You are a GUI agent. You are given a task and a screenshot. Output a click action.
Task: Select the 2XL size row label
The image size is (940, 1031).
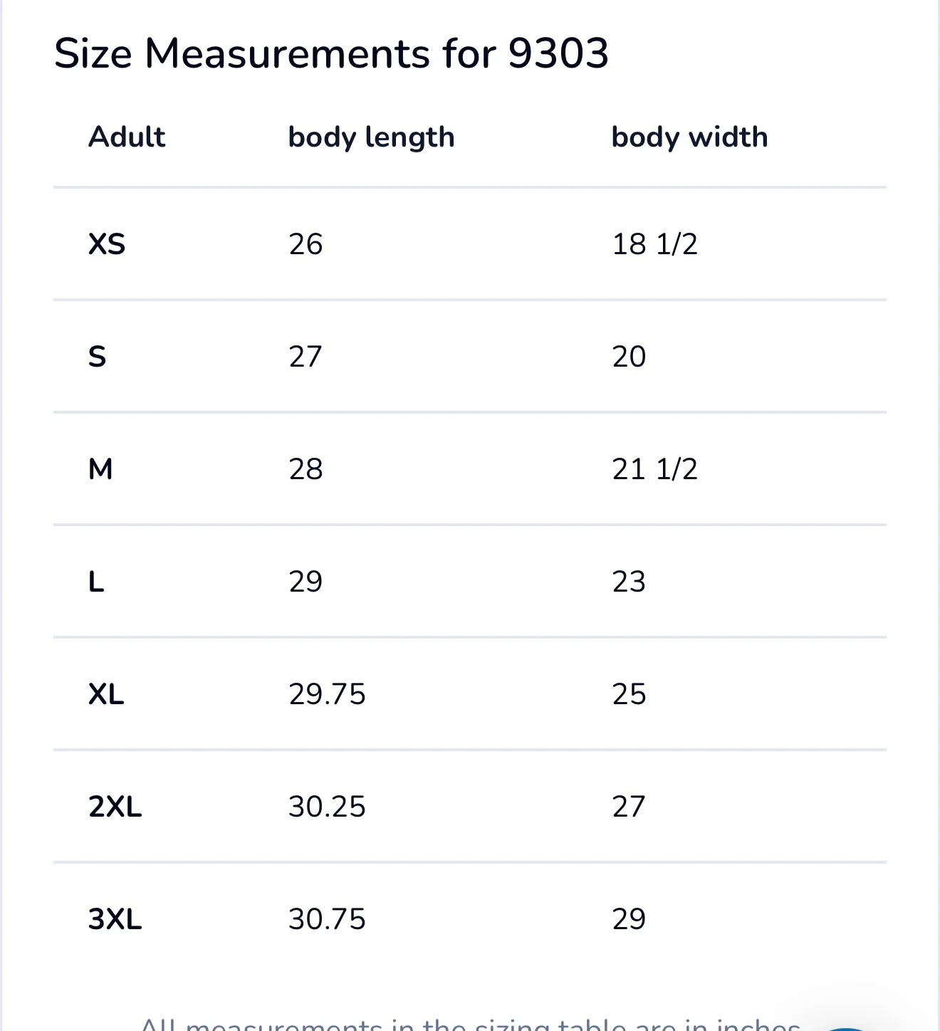pos(115,807)
